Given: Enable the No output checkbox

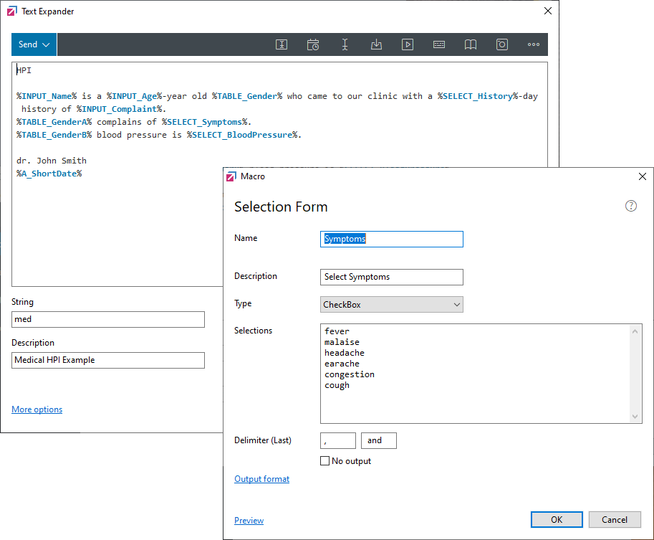Looking at the screenshot, I should (x=325, y=461).
